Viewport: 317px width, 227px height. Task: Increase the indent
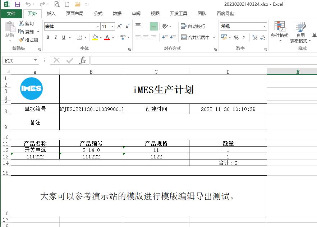coord(173,37)
